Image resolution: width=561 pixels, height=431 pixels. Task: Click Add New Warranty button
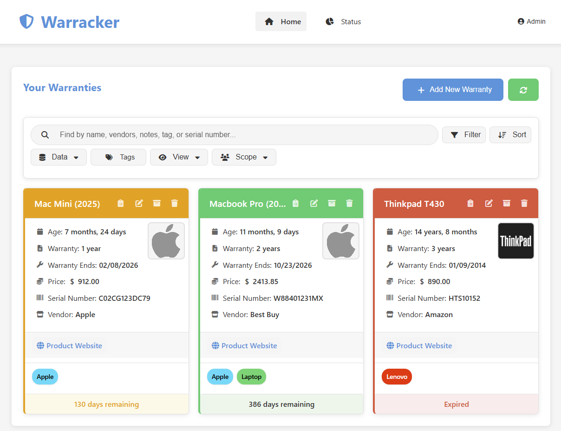pos(453,90)
